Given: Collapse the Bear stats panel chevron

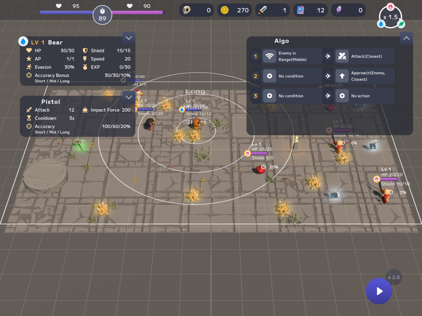Looking at the screenshot, I should point(129,38).
